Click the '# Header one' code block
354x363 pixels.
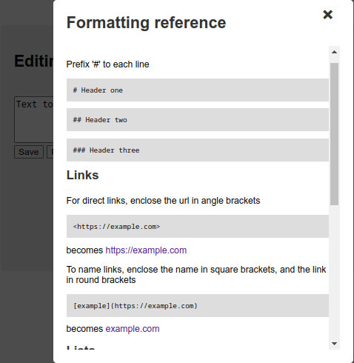tap(198, 90)
